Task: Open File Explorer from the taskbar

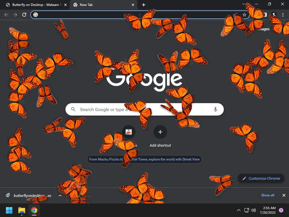Action: coord(21,210)
